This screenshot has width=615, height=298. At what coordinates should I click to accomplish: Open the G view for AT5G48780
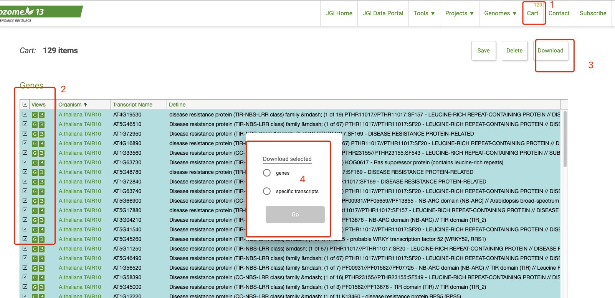click(x=35, y=172)
